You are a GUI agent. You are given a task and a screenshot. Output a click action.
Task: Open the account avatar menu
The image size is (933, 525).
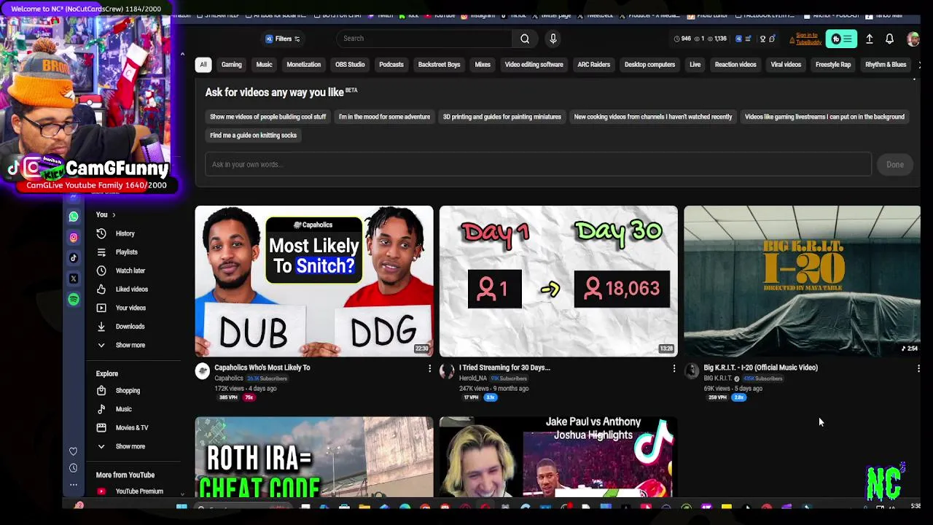click(913, 39)
